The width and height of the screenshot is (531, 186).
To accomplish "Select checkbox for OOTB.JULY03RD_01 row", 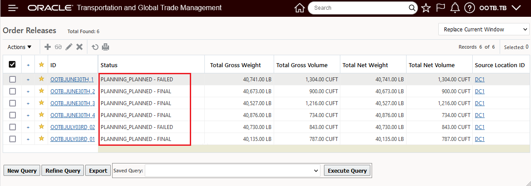I will pyautogui.click(x=12, y=139).
